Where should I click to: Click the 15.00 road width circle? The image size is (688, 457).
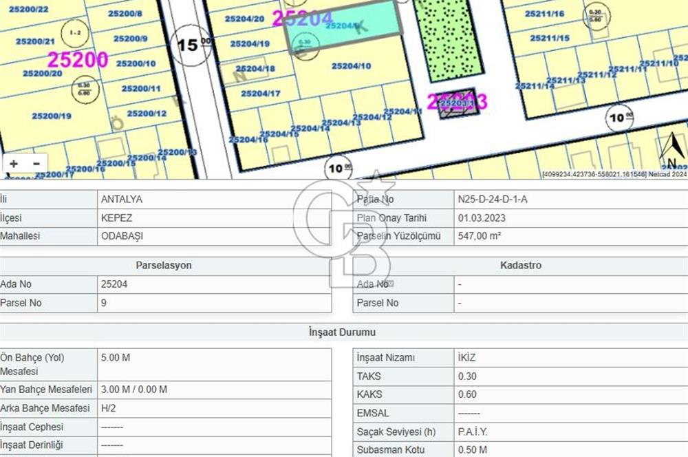pos(192,45)
